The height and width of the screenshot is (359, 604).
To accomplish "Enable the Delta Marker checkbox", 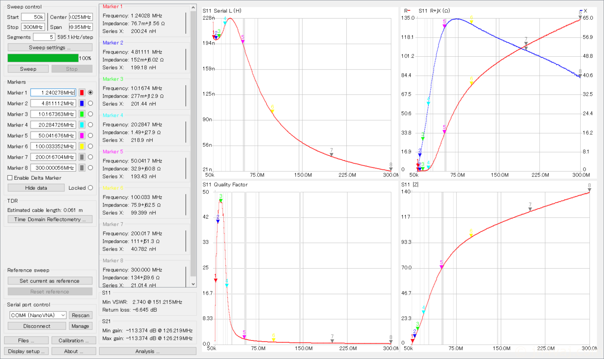I will tap(10, 178).
